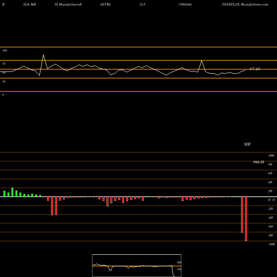Click the 80 label on MR axis
Viewport: 277px width, 277px height.
click(x=270, y=165)
